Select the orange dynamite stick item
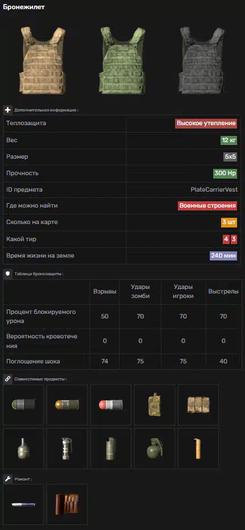This screenshot has width=245, height=530. [198, 449]
